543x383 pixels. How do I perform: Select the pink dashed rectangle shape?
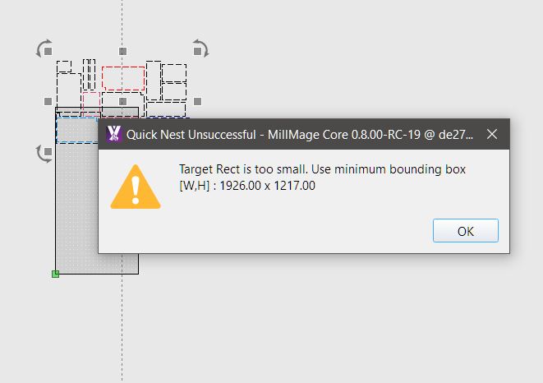(x=91, y=103)
